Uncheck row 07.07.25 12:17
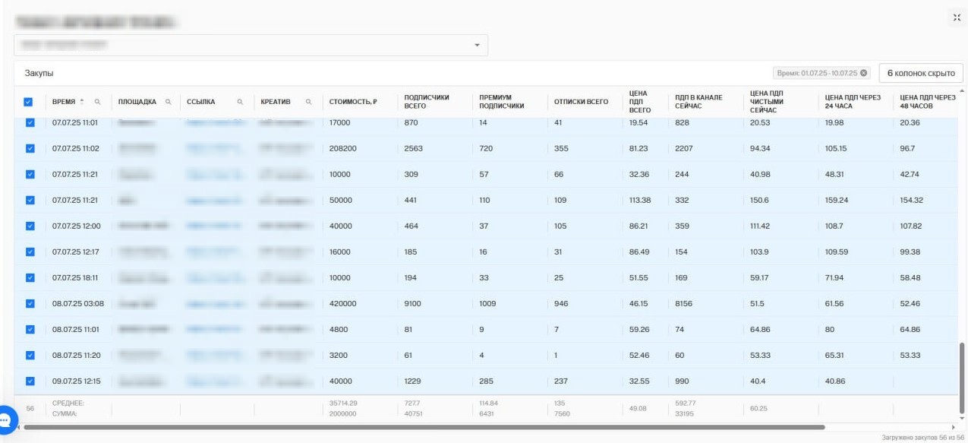The width and height of the screenshot is (968, 443). pos(30,252)
